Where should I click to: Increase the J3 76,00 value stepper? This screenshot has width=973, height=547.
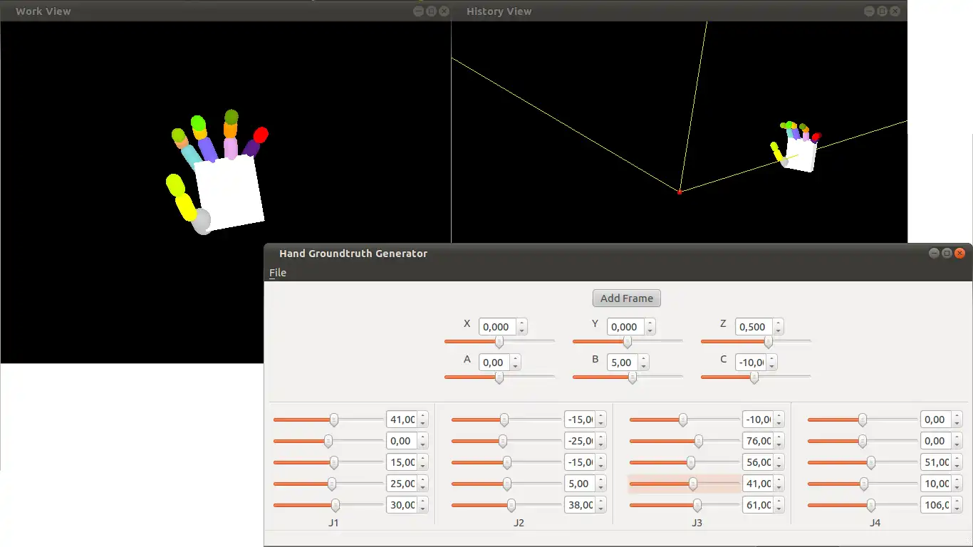tap(779, 437)
